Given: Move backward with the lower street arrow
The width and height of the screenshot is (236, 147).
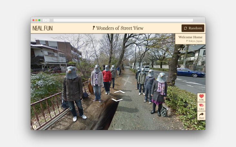Looking at the screenshot, I should 117,100.
